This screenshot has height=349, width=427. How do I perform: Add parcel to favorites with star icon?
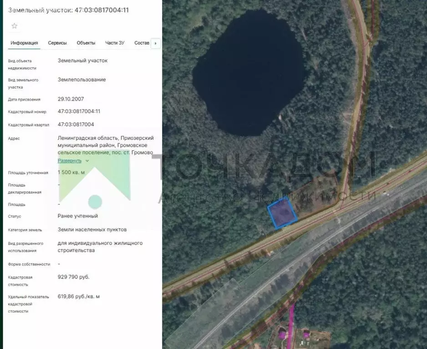15,26
